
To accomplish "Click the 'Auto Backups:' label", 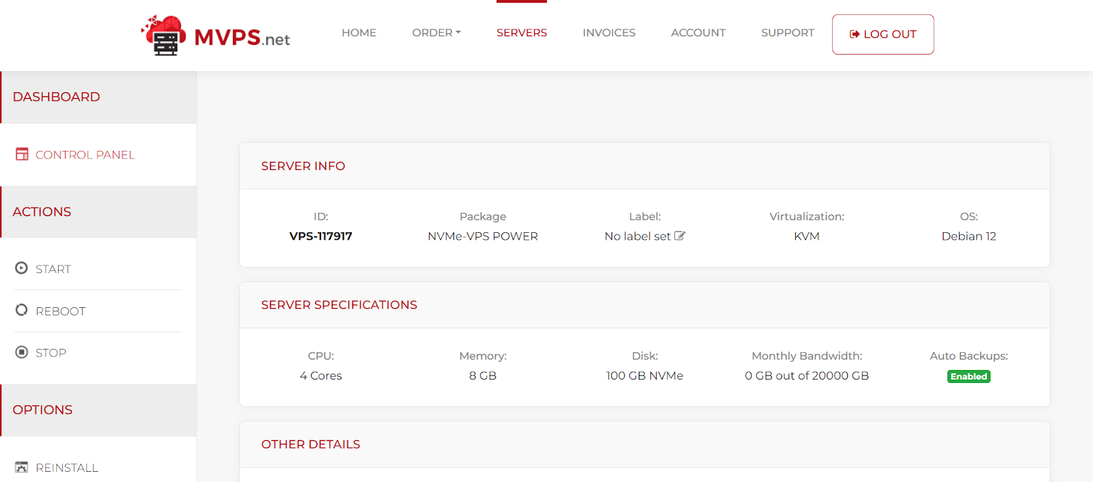I will pyautogui.click(x=969, y=356).
